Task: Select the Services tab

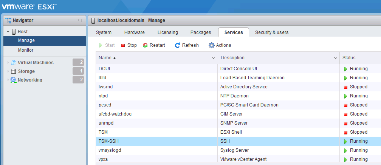Action: click(234, 32)
